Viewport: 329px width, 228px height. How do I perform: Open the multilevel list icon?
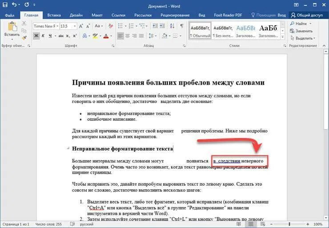142,26
